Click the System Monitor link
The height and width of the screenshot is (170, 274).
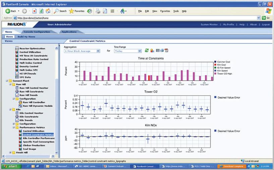point(209,24)
